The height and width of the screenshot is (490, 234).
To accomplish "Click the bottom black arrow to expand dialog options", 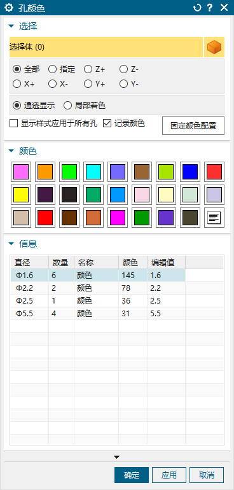I will [116, 457].
